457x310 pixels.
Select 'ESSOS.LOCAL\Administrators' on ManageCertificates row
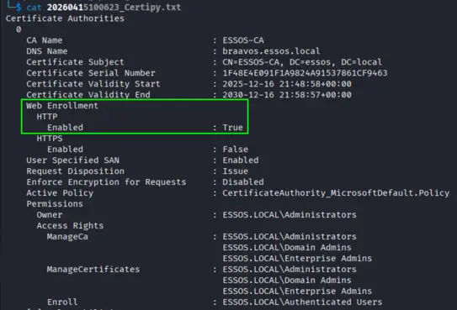click(290, 270)
